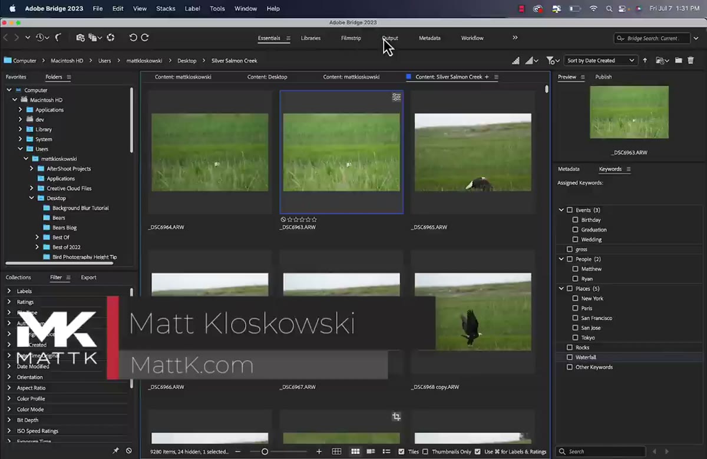Collapse the People keyword group
The image size is (707, 459).
tap(561, 259)
